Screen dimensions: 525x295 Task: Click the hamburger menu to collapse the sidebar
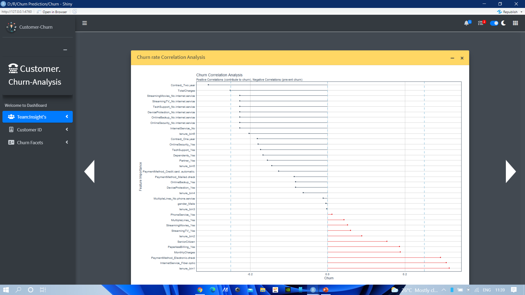84,23
